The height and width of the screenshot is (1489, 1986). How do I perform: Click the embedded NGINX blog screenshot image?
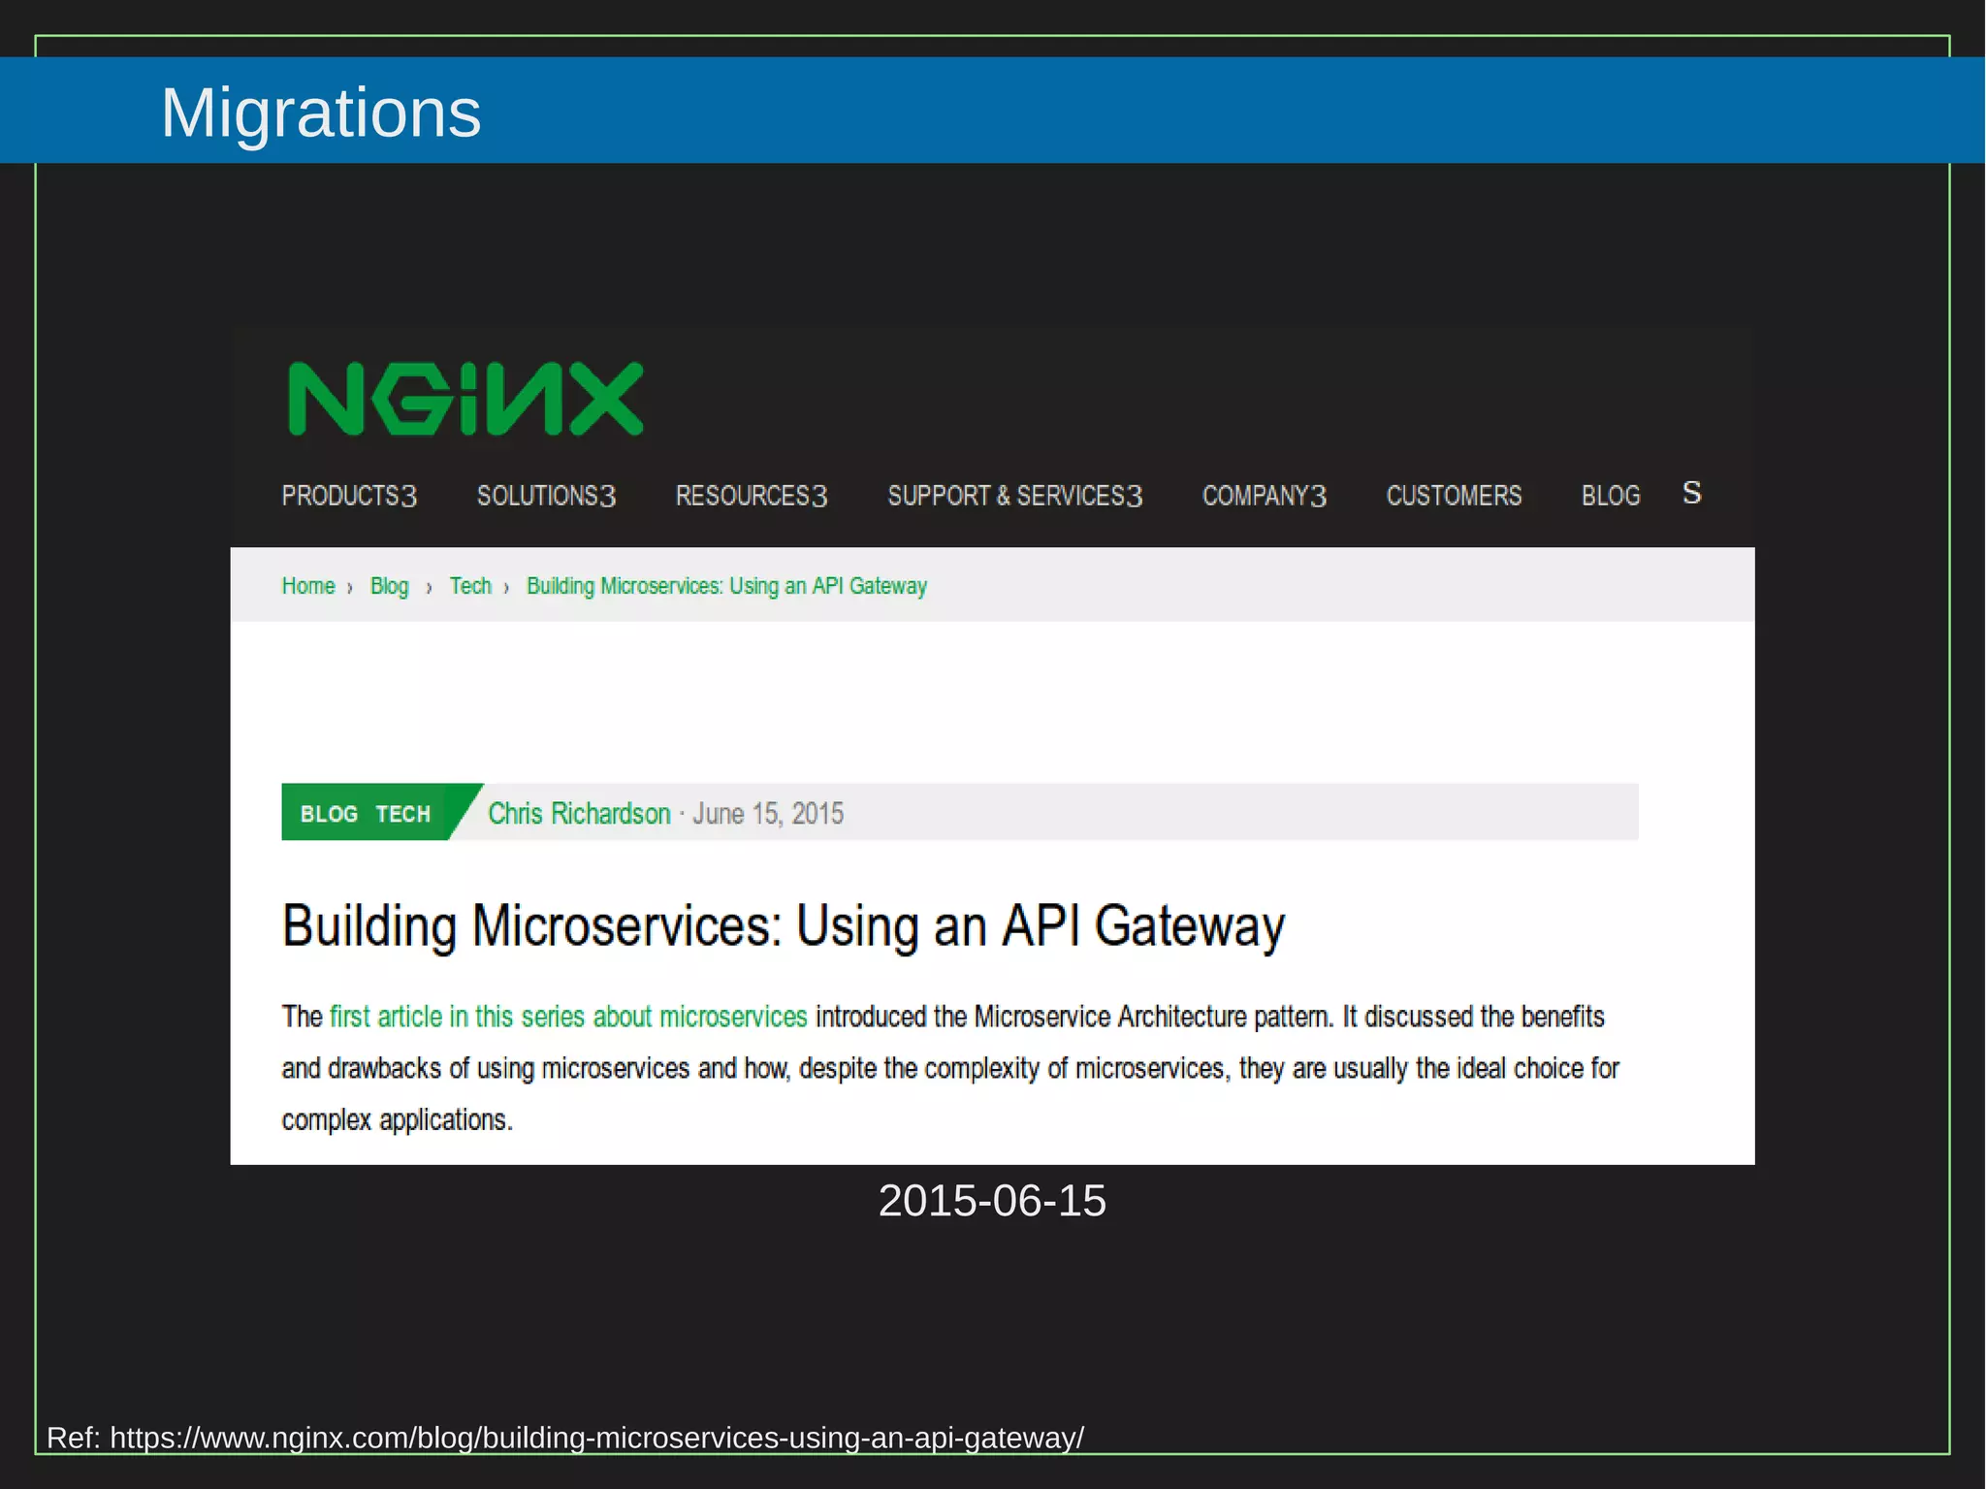[x=992, y=746]
